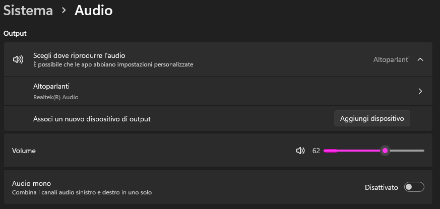Click the volume level number 62
The width and height of the screenshot is (440, 209).
tap(316, 151)
